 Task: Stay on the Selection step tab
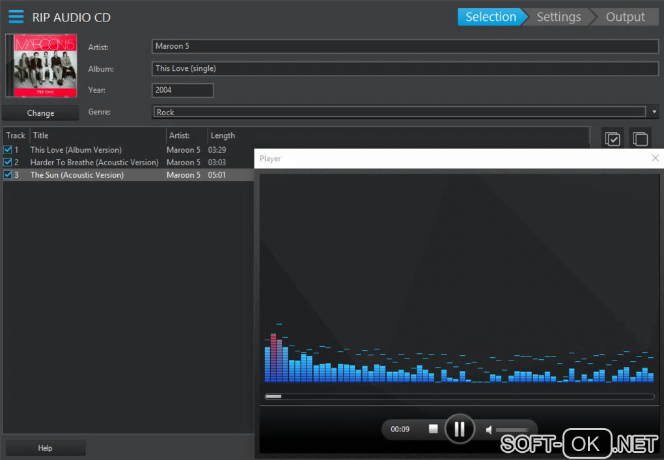[491, 17]
